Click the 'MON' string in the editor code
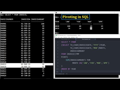This screenshot has height=90, width=120. tap(95, 48)
